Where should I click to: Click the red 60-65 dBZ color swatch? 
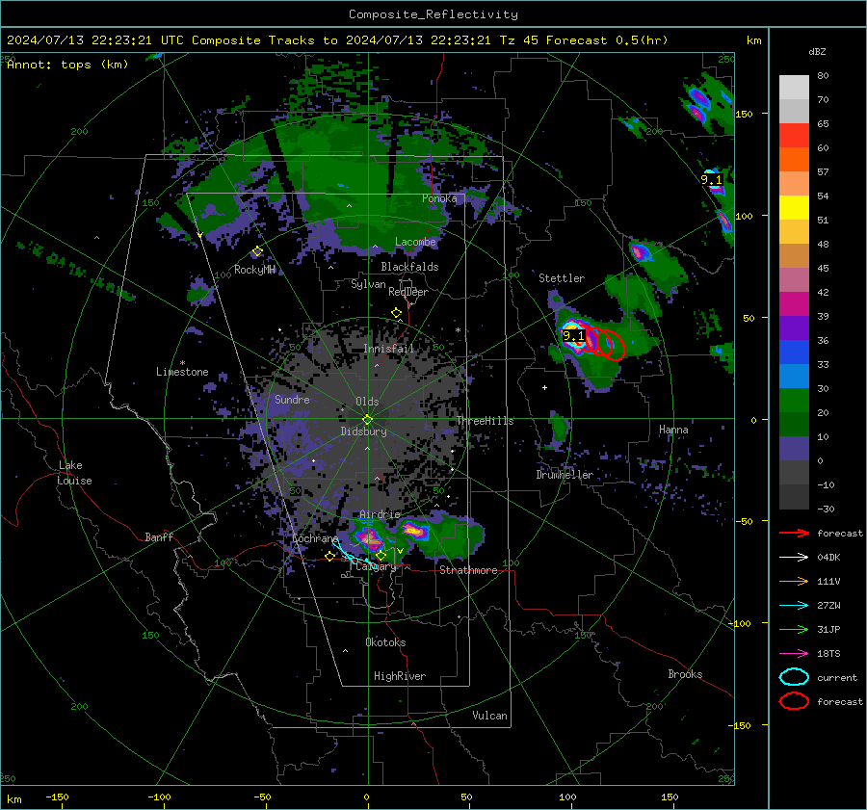click(794, 136)
